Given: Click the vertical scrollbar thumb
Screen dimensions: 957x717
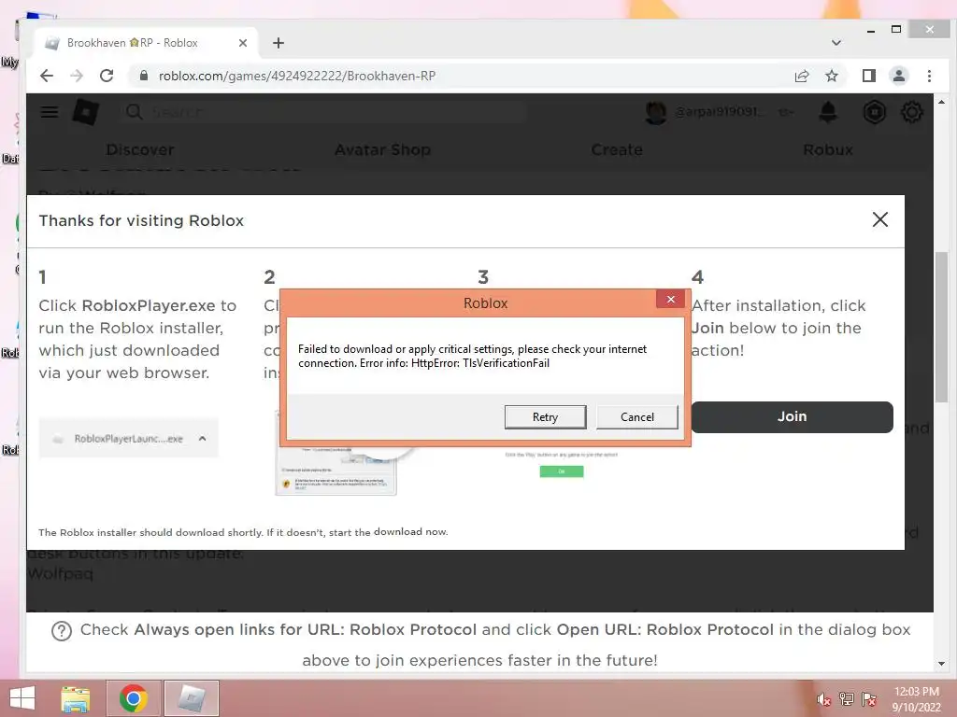Looking at the screenshot, I should point(941,326).
